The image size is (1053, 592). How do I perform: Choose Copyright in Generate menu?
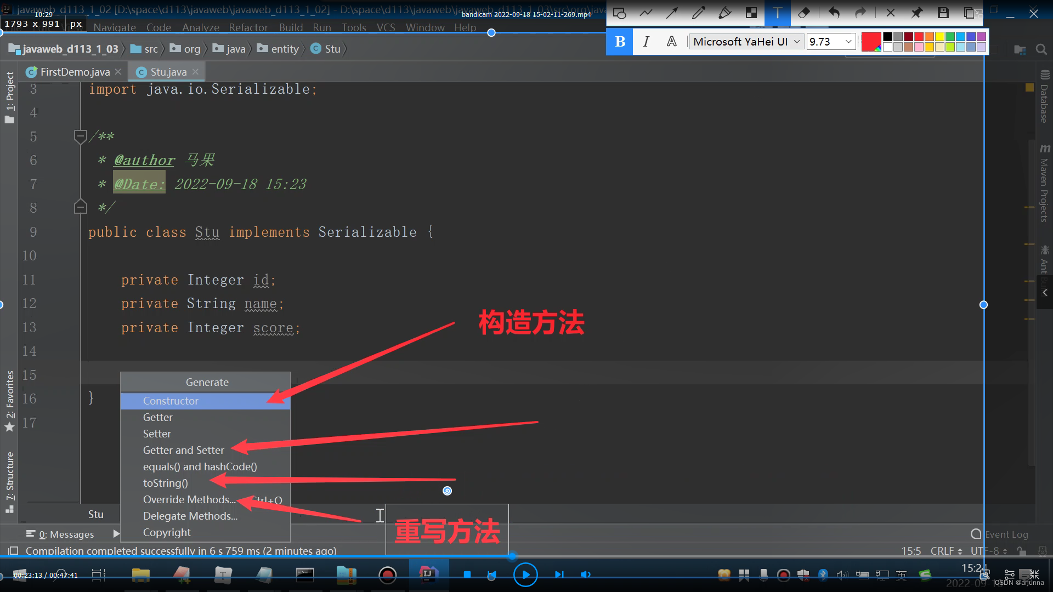coord(205,532)
